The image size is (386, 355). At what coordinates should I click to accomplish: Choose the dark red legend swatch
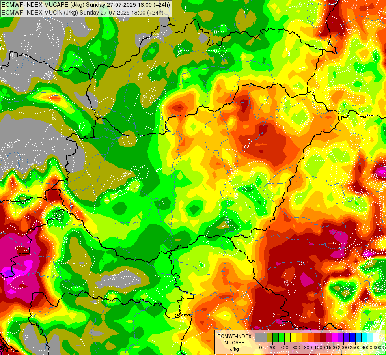[x=323, y=337]
